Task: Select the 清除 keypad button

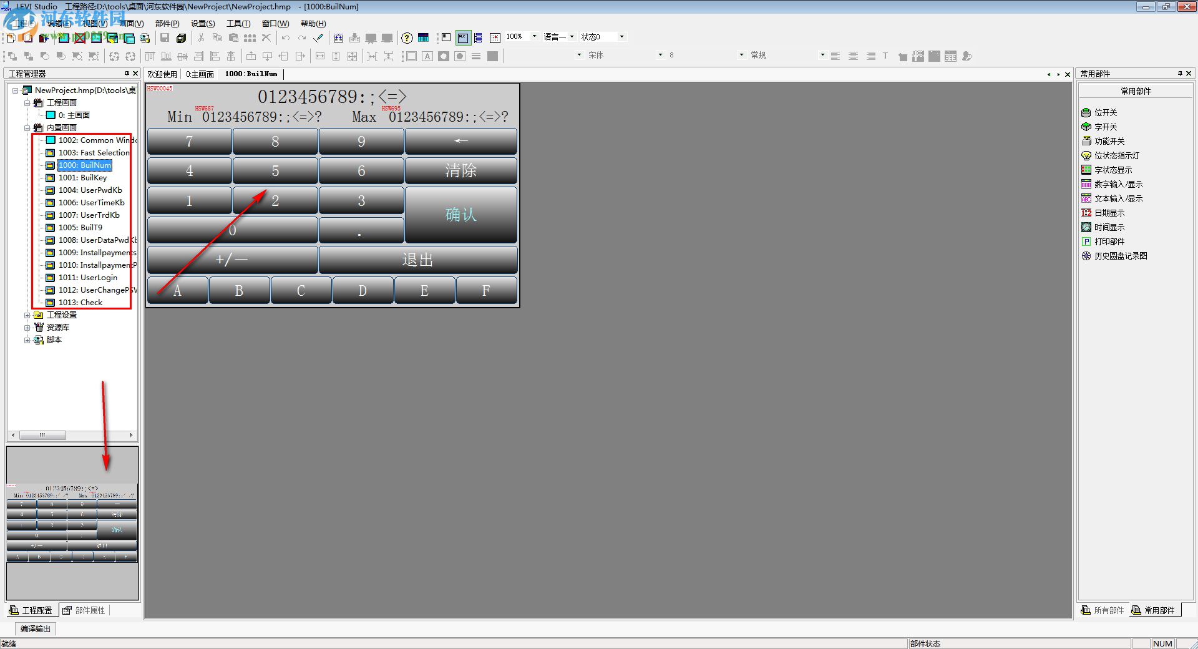Action: (x=461, y=170)
